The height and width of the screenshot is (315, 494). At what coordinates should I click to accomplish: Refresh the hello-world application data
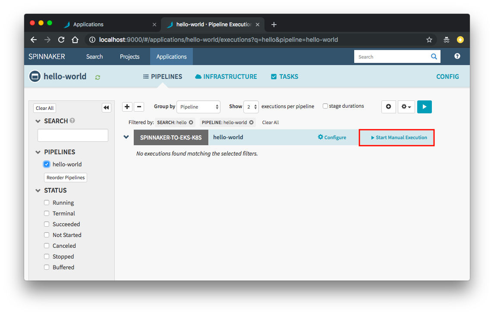click(x=98, y=77)
